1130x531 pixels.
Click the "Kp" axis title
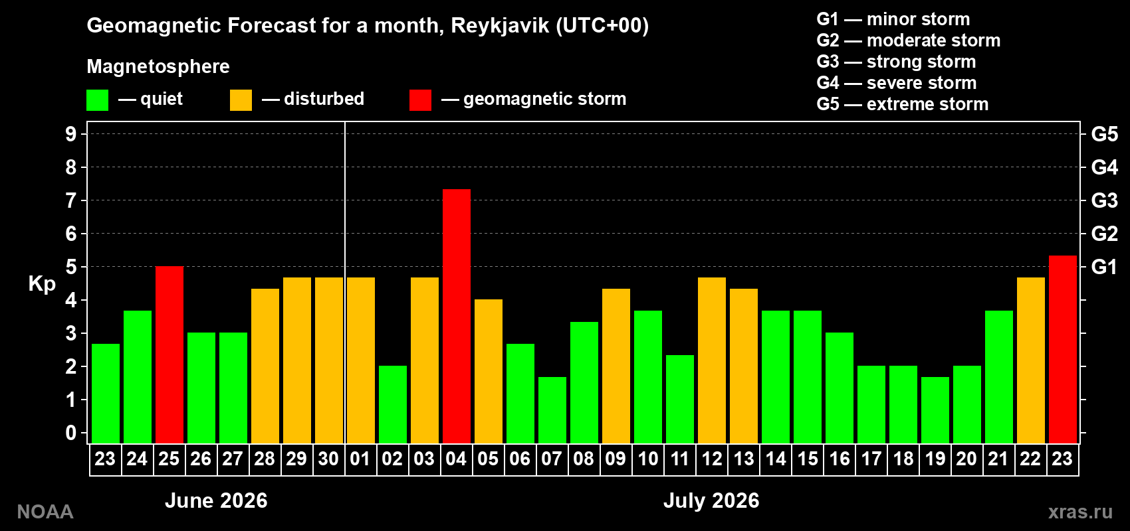42,283
